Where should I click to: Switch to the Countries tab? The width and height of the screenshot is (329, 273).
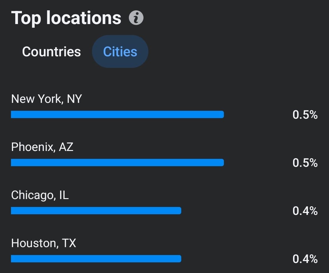click(51, 51)
